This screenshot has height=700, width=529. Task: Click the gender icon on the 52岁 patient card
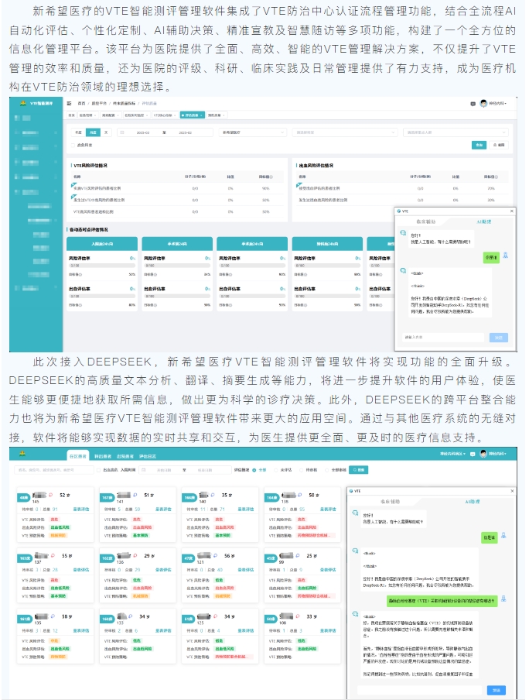tap(50, 493)
